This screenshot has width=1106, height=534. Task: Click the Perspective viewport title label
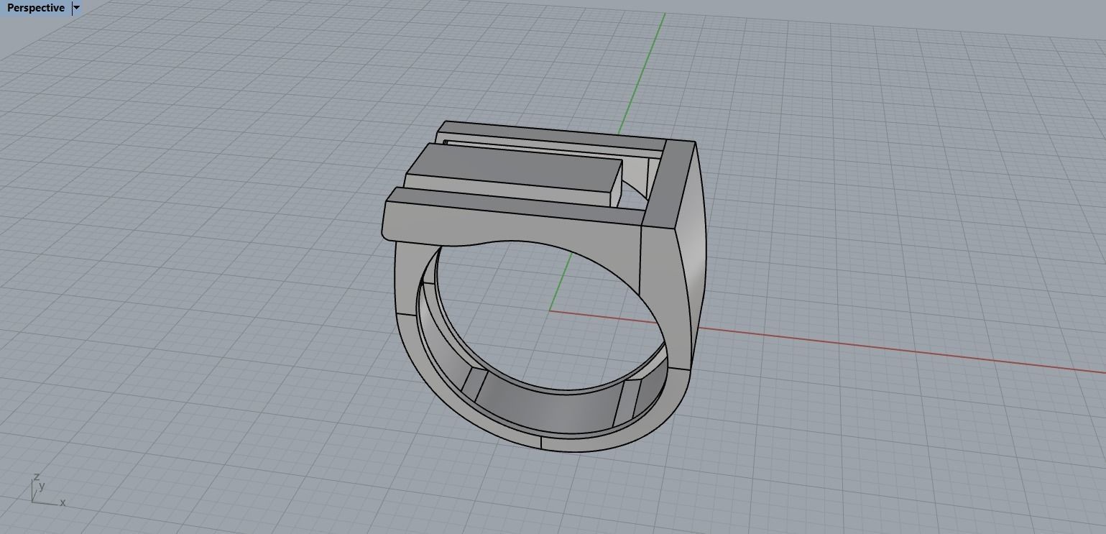click(x=35, y=8)
